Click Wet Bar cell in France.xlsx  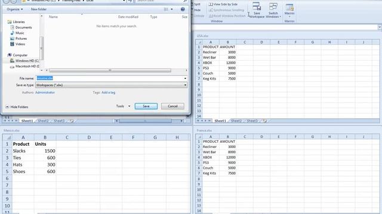211,152
